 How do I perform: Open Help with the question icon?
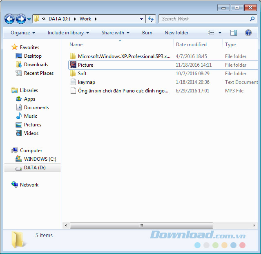point(248,33)
